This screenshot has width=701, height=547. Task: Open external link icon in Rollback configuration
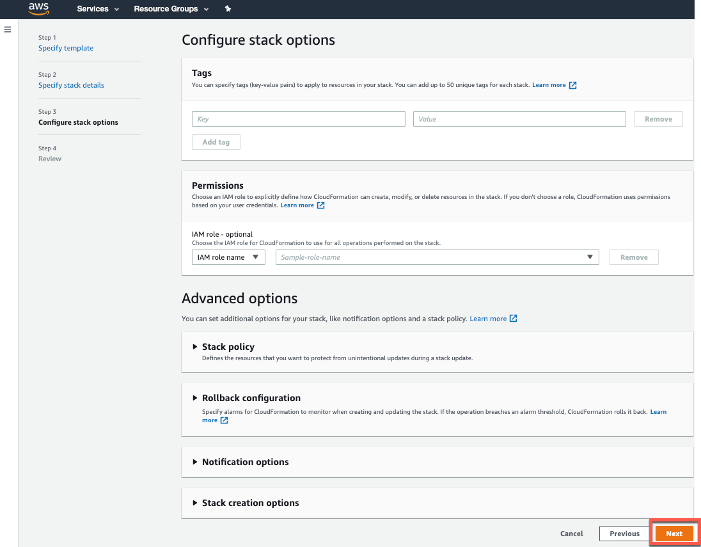coord(224,420)
